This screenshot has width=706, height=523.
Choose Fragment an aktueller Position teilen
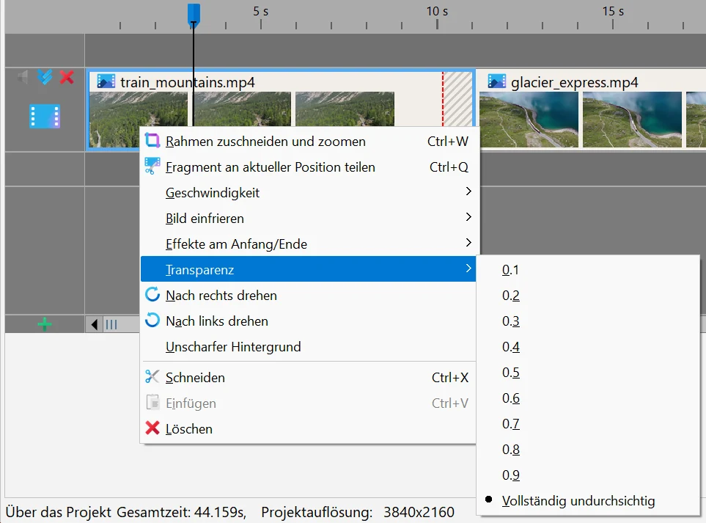pyautogui.click(x=308, y=167)
